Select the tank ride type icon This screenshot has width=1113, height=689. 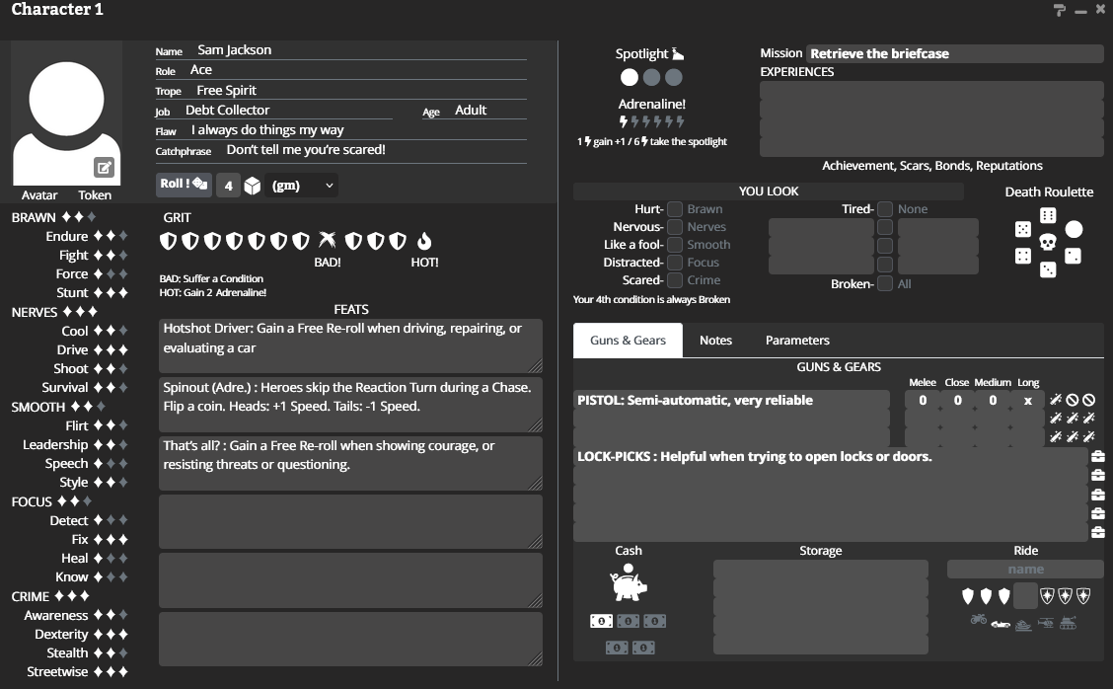click(1068, 623)
